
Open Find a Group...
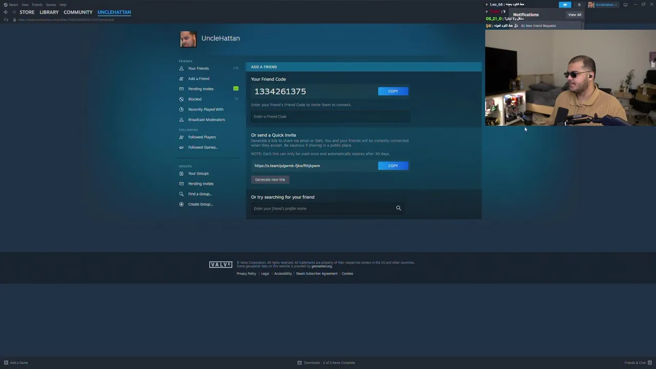[200, 194]
